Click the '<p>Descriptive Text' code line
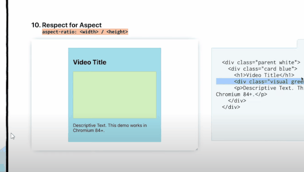The image size is (304, 172). pos(269,88)
